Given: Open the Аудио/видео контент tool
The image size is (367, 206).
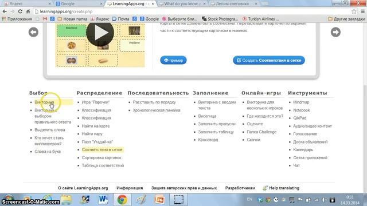Looking at the screenshot, I should [313, 126].
